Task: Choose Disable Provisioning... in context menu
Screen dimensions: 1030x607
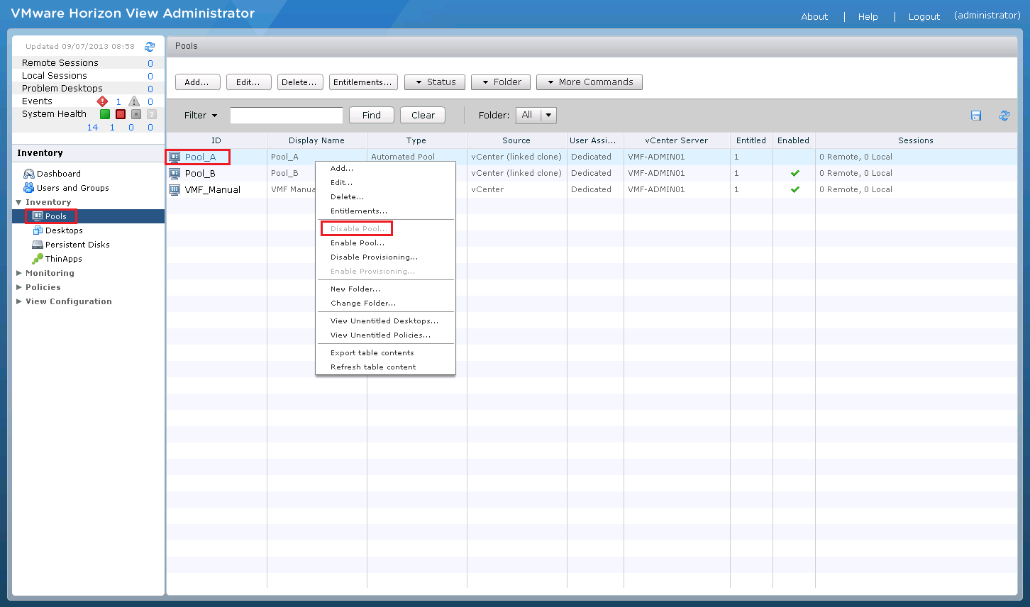Action: point(374,257)
